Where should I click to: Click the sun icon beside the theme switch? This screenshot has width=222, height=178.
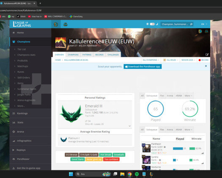click(x=148, y=24)
